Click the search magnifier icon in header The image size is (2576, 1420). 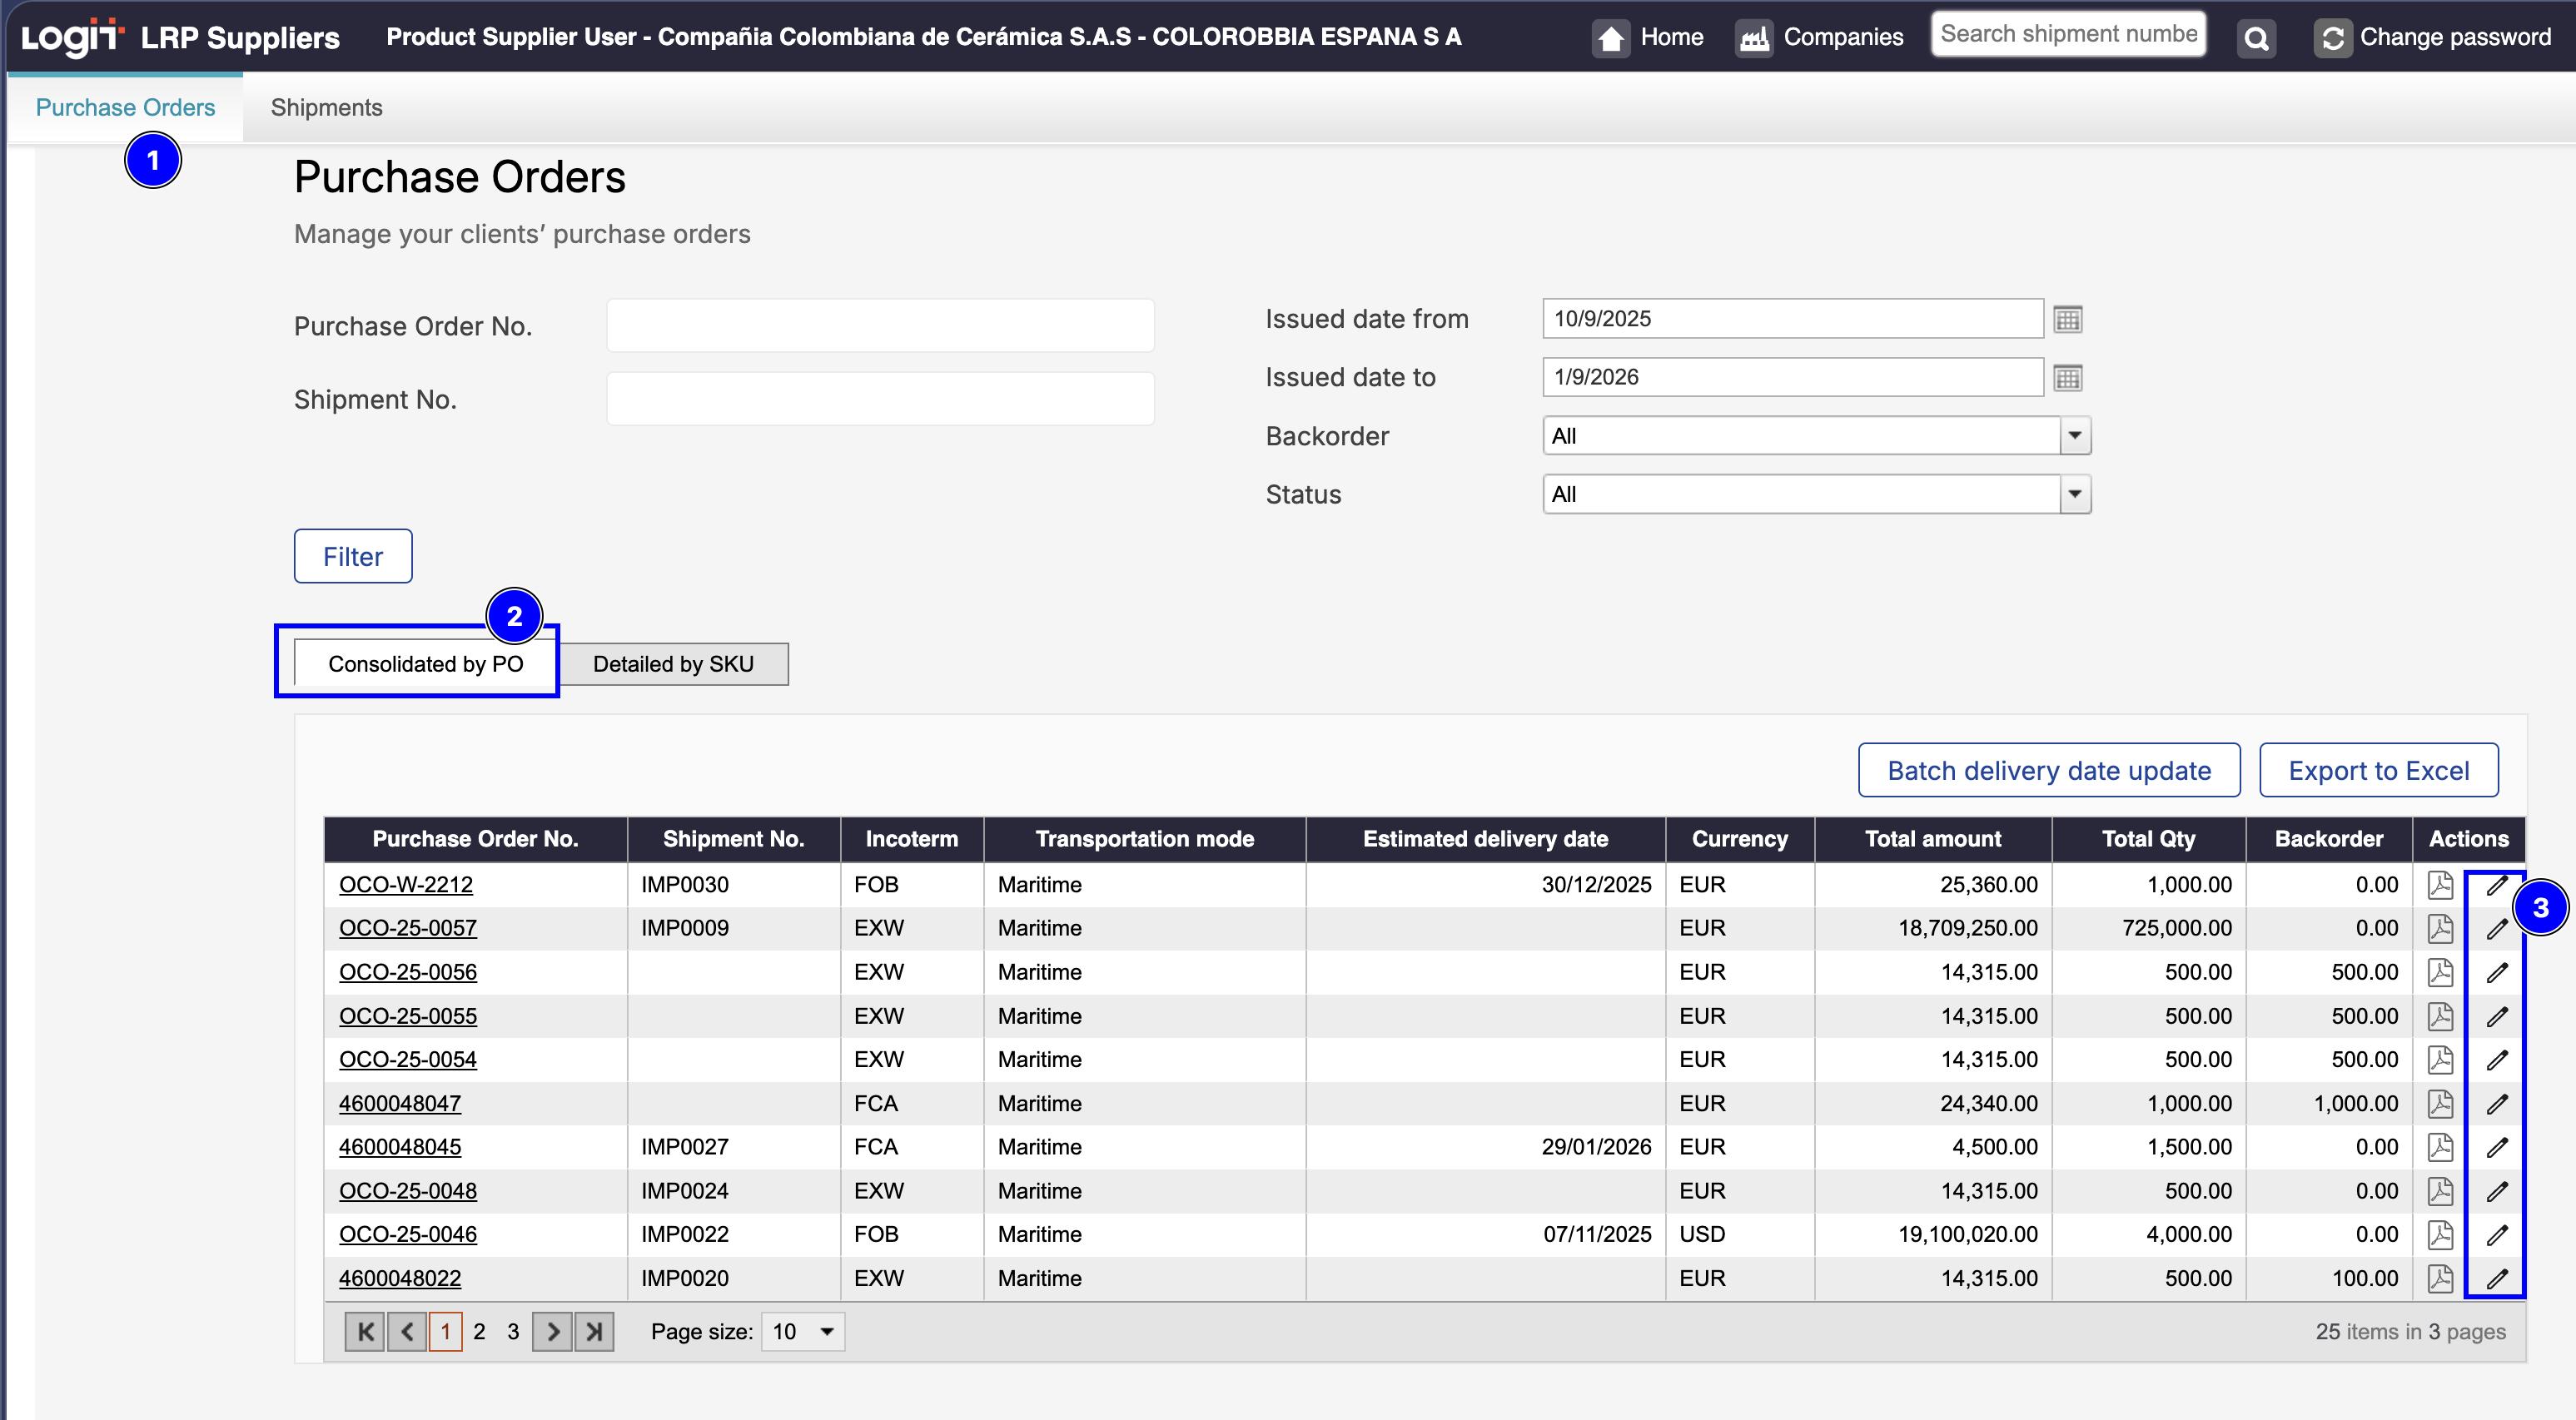pos(2256,38)
